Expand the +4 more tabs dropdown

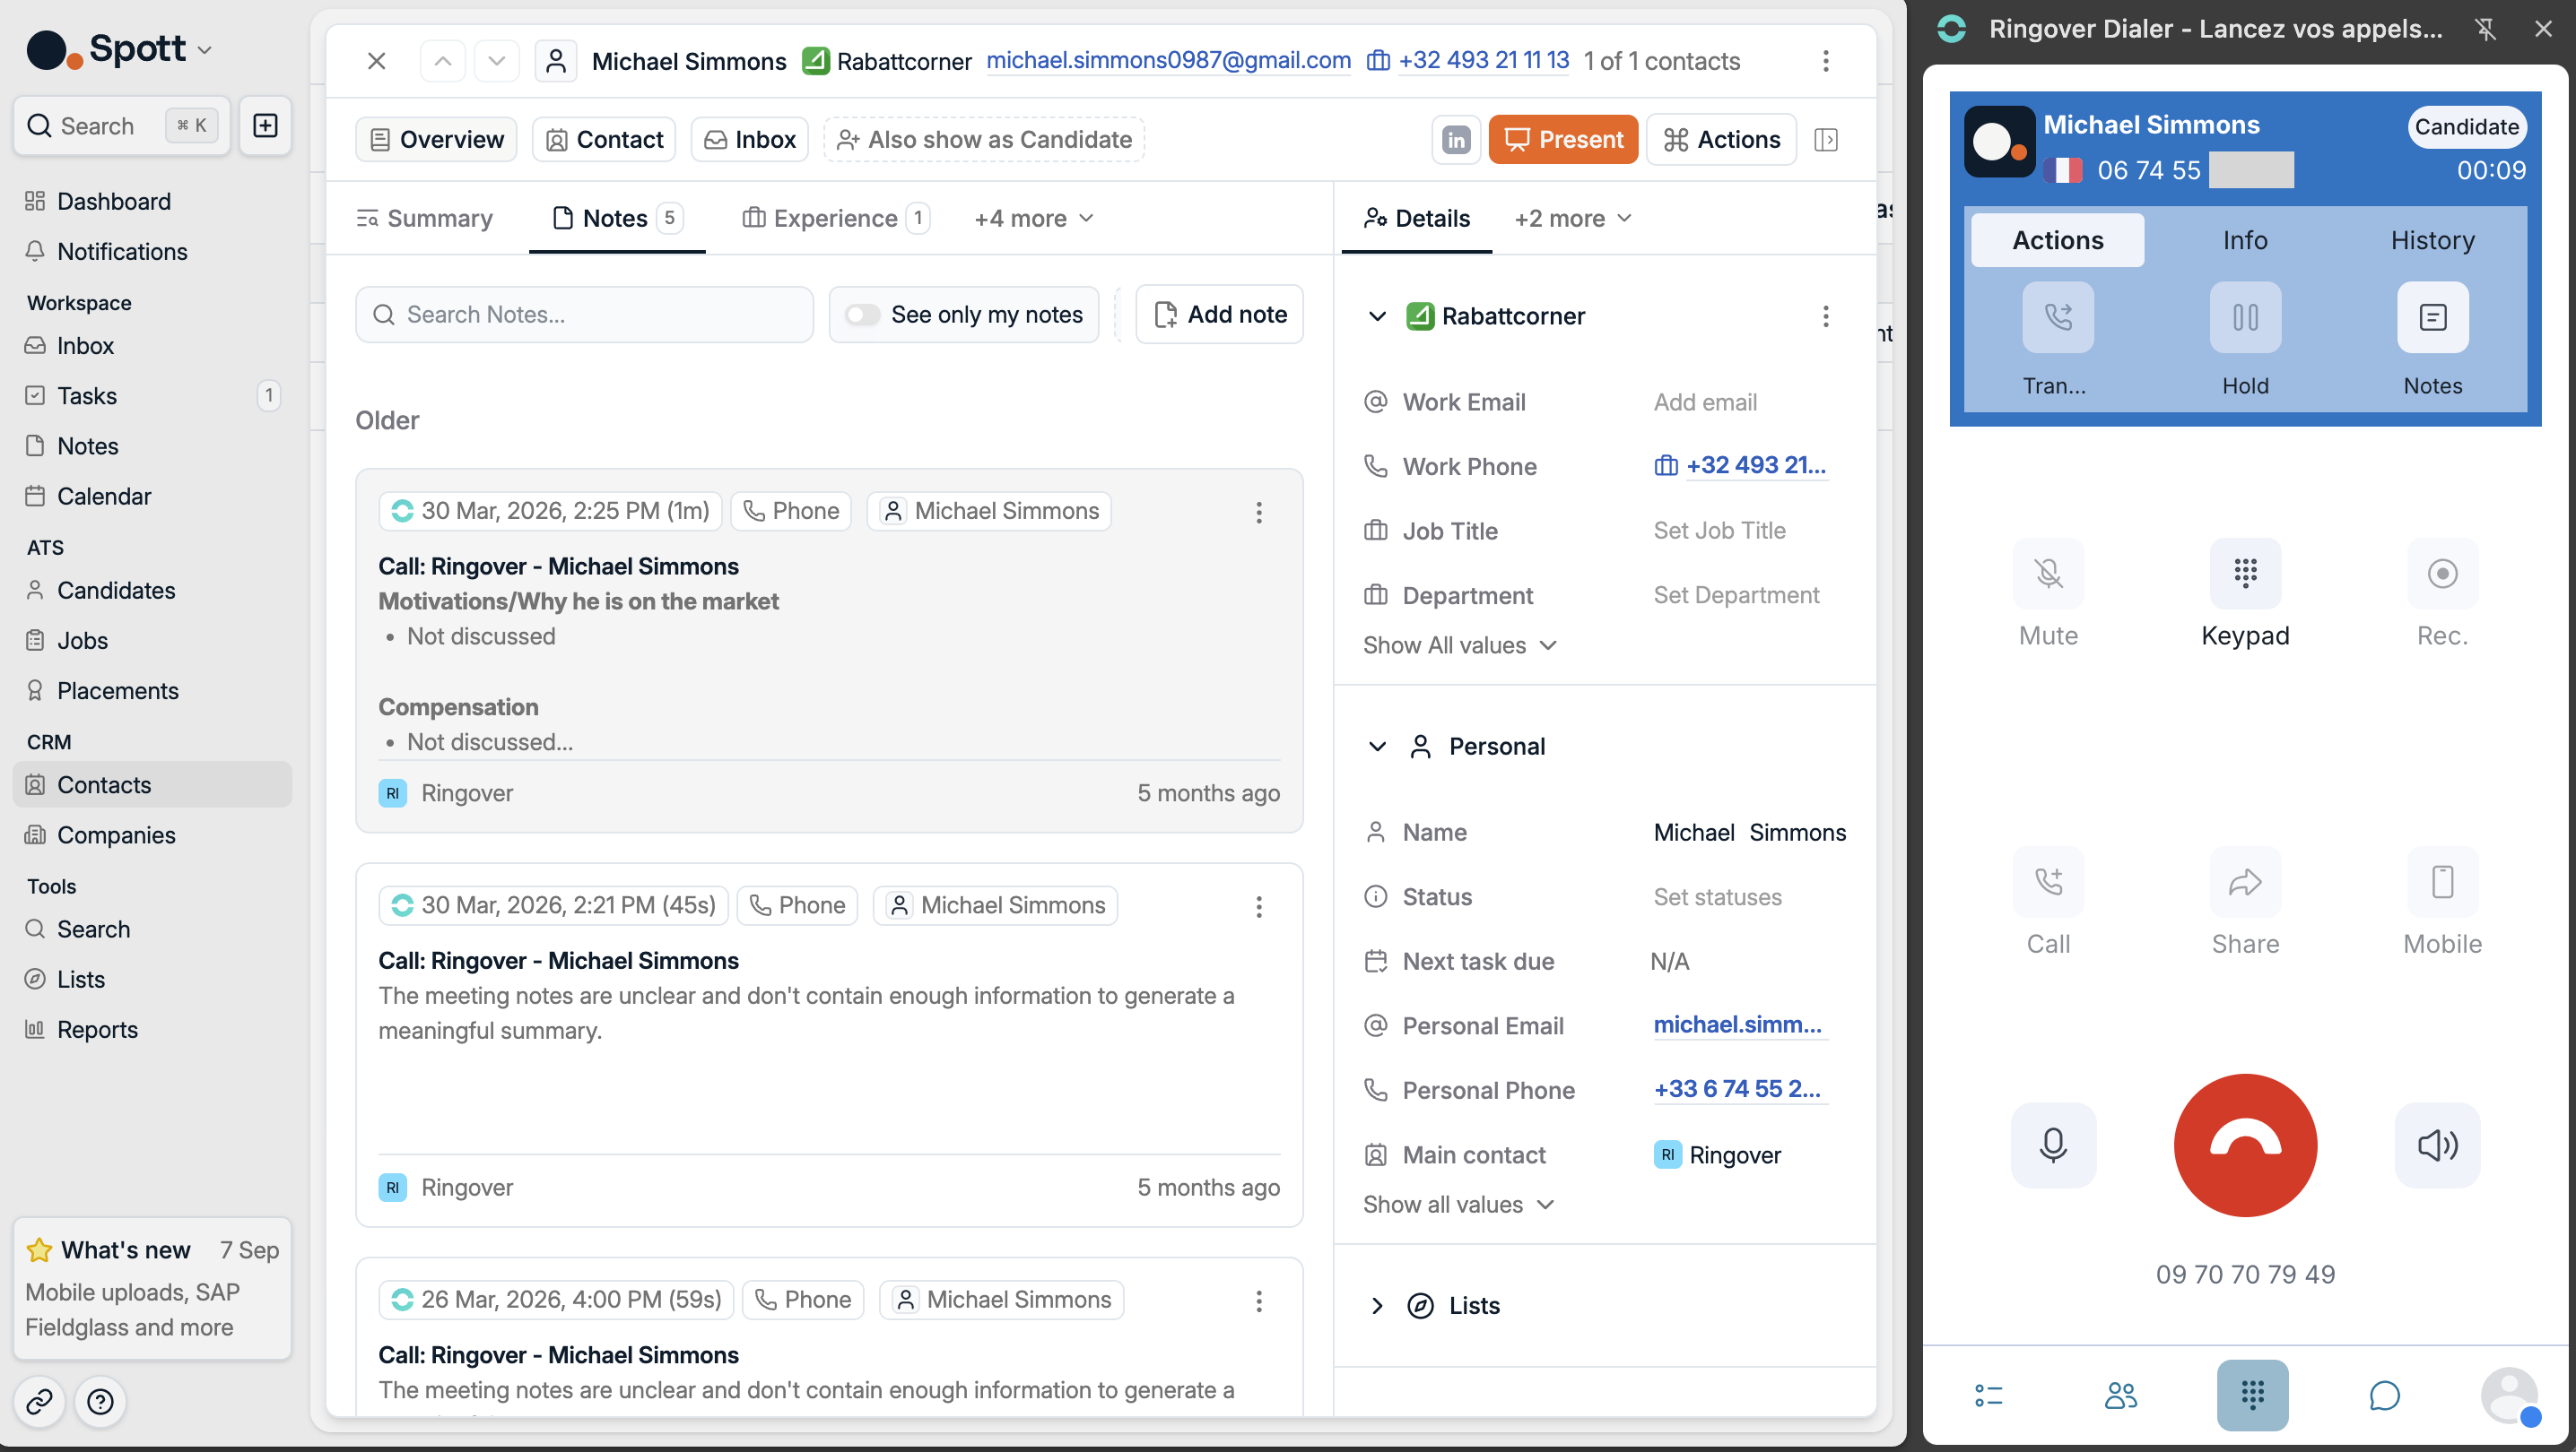point(1034,219)
